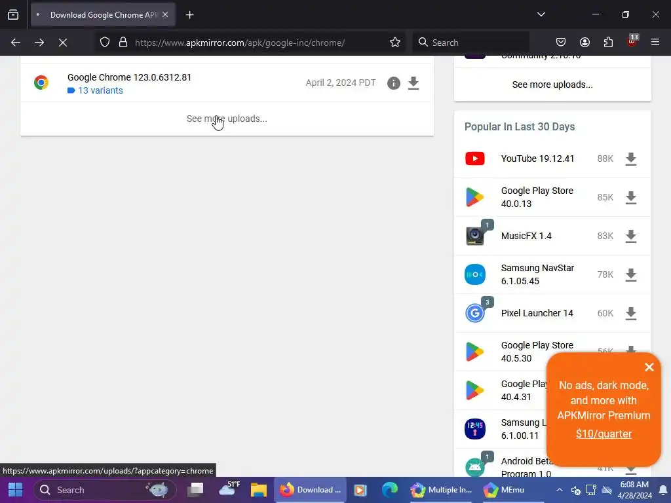Screen dimensions: 671x503
Task: Open the Windows Start menu
Action: tap(16, 490)
